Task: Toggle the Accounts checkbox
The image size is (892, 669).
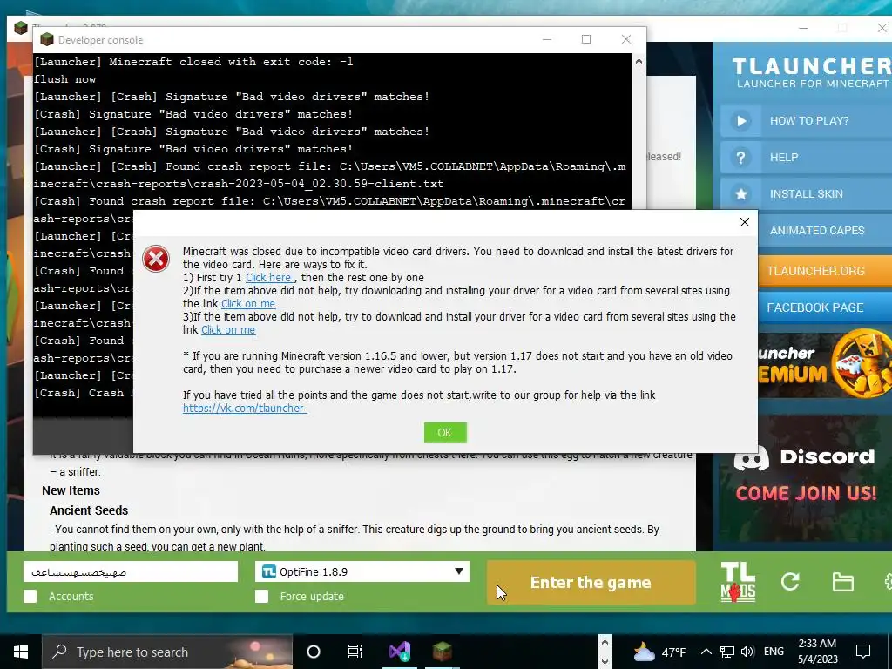Action: 30,596
